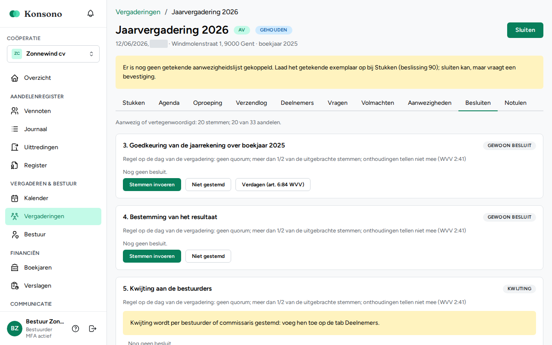This screenshot has height=345, width=552.
Task: Click the BZ user avatar
Action: click(15, 329)
